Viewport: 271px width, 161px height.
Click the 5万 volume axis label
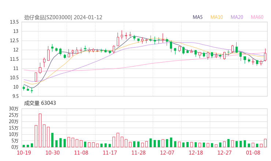click(15, 141)
